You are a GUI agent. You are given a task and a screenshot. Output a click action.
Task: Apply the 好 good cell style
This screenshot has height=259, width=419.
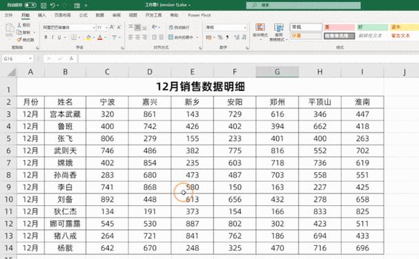tap(373, 27)
